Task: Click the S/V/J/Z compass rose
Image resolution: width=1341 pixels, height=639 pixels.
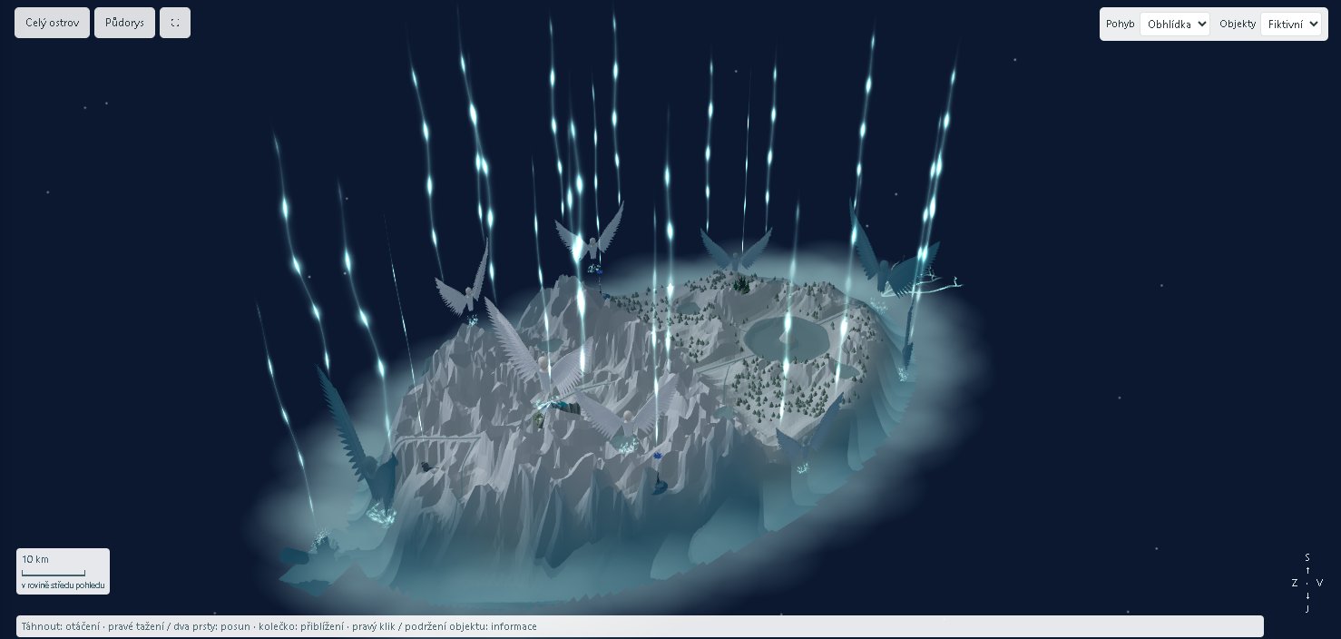Action: tap(1307, 583)
